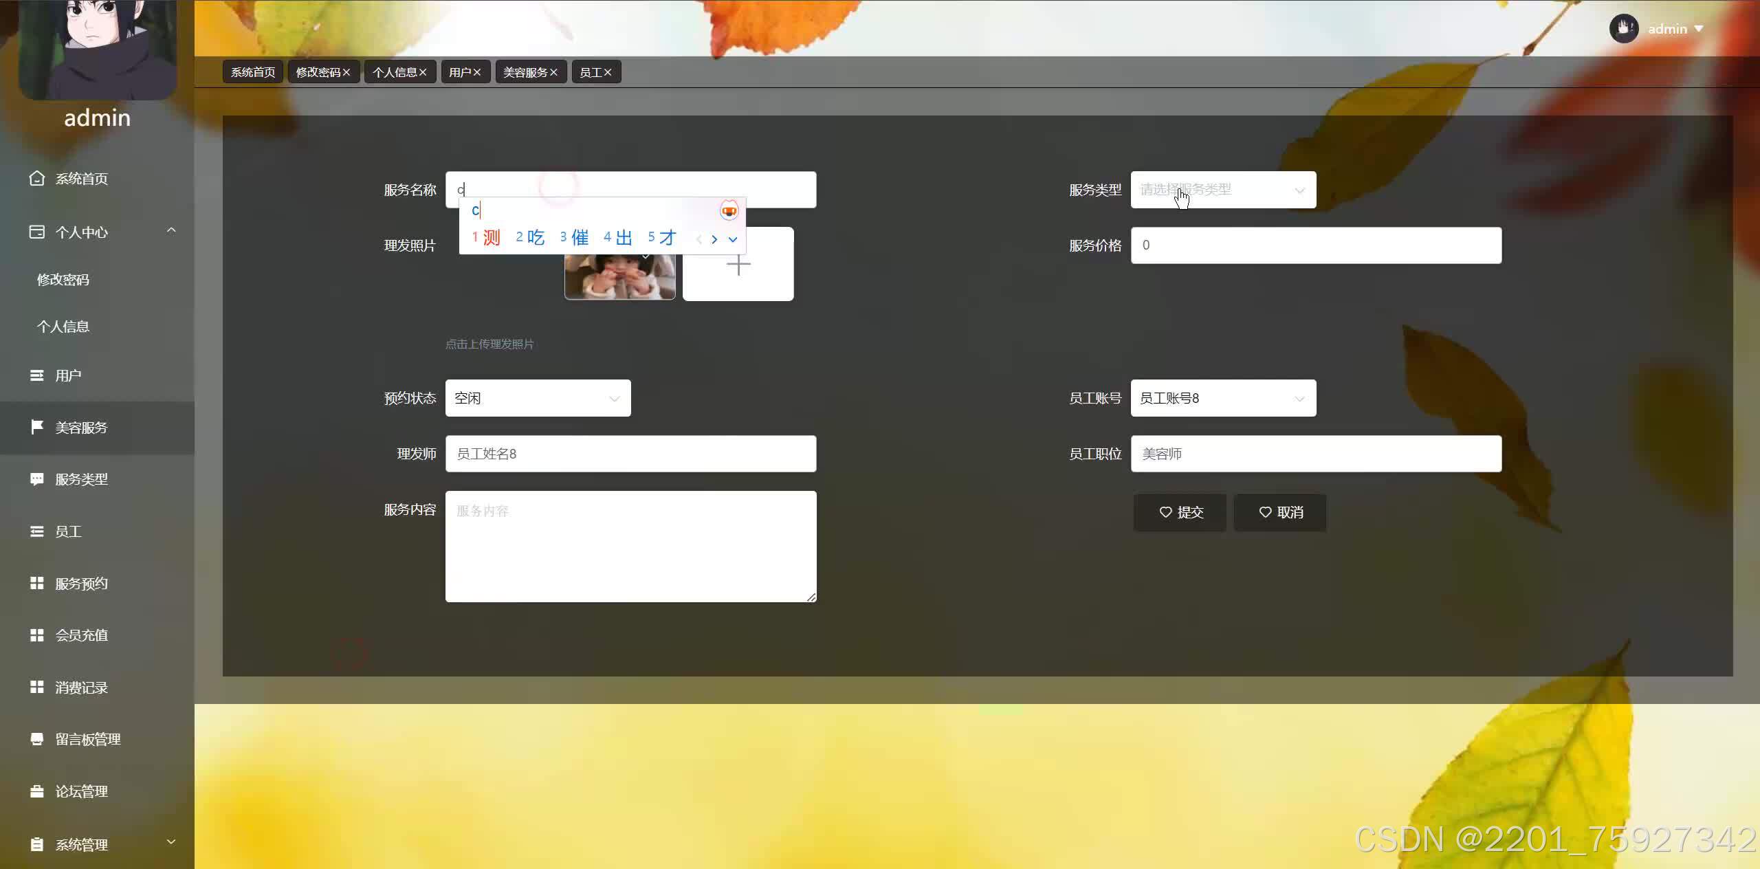Open the 服务类型 dropdown
The image size is (1760, 869).
coord(1222,190)
